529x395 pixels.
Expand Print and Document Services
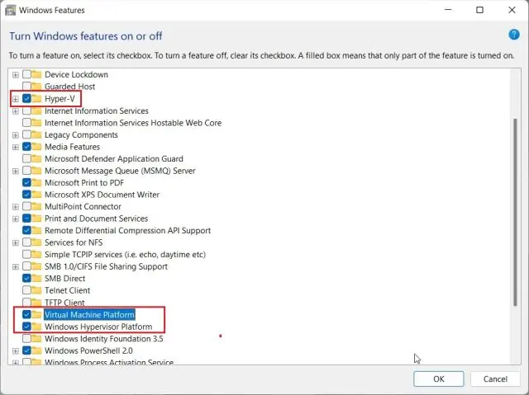[16, 219]
